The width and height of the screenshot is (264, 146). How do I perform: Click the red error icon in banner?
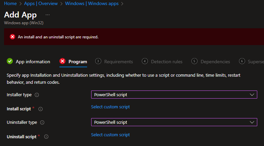click(12, 37)
